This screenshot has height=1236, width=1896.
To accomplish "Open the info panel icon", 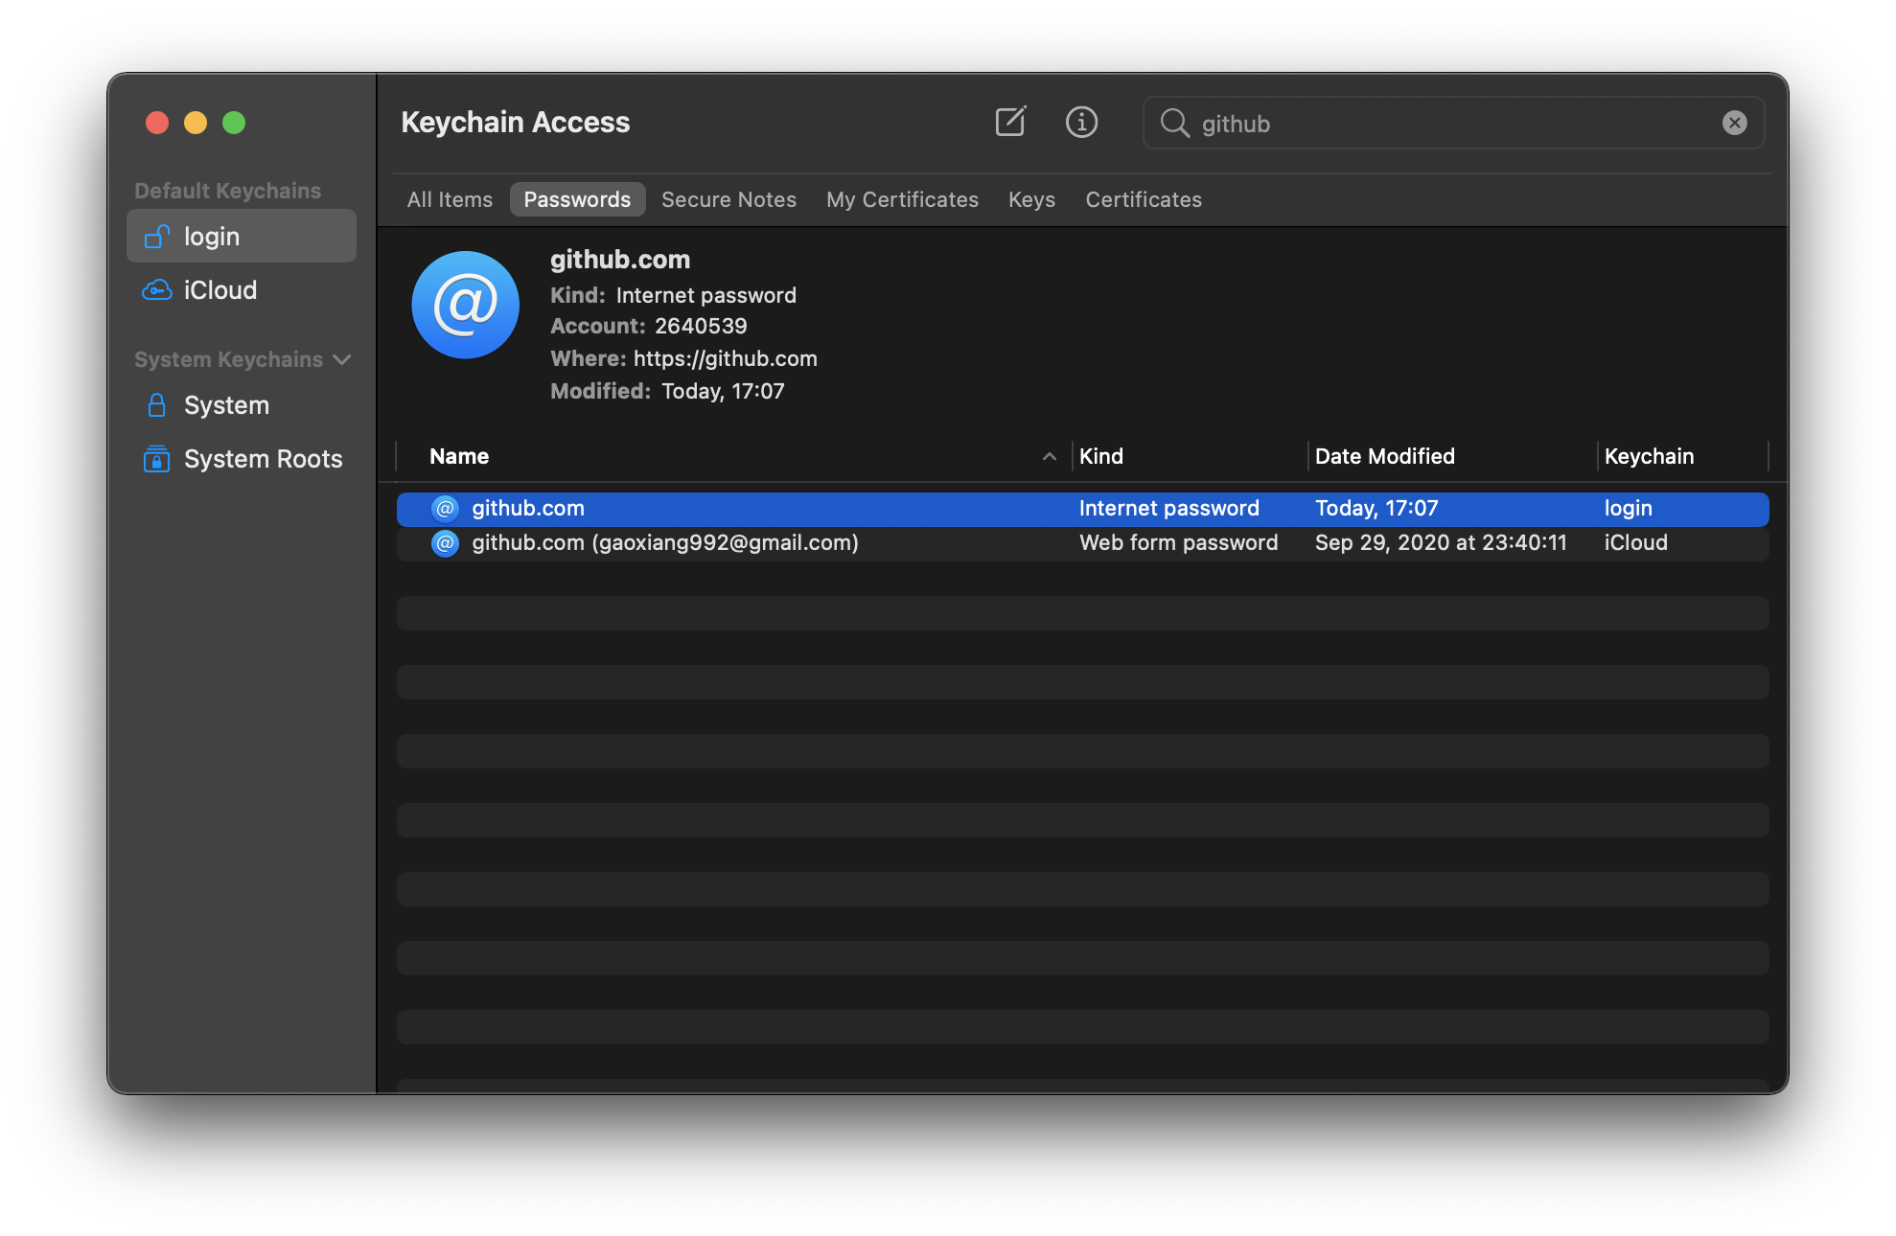I will click(1081, 122).
